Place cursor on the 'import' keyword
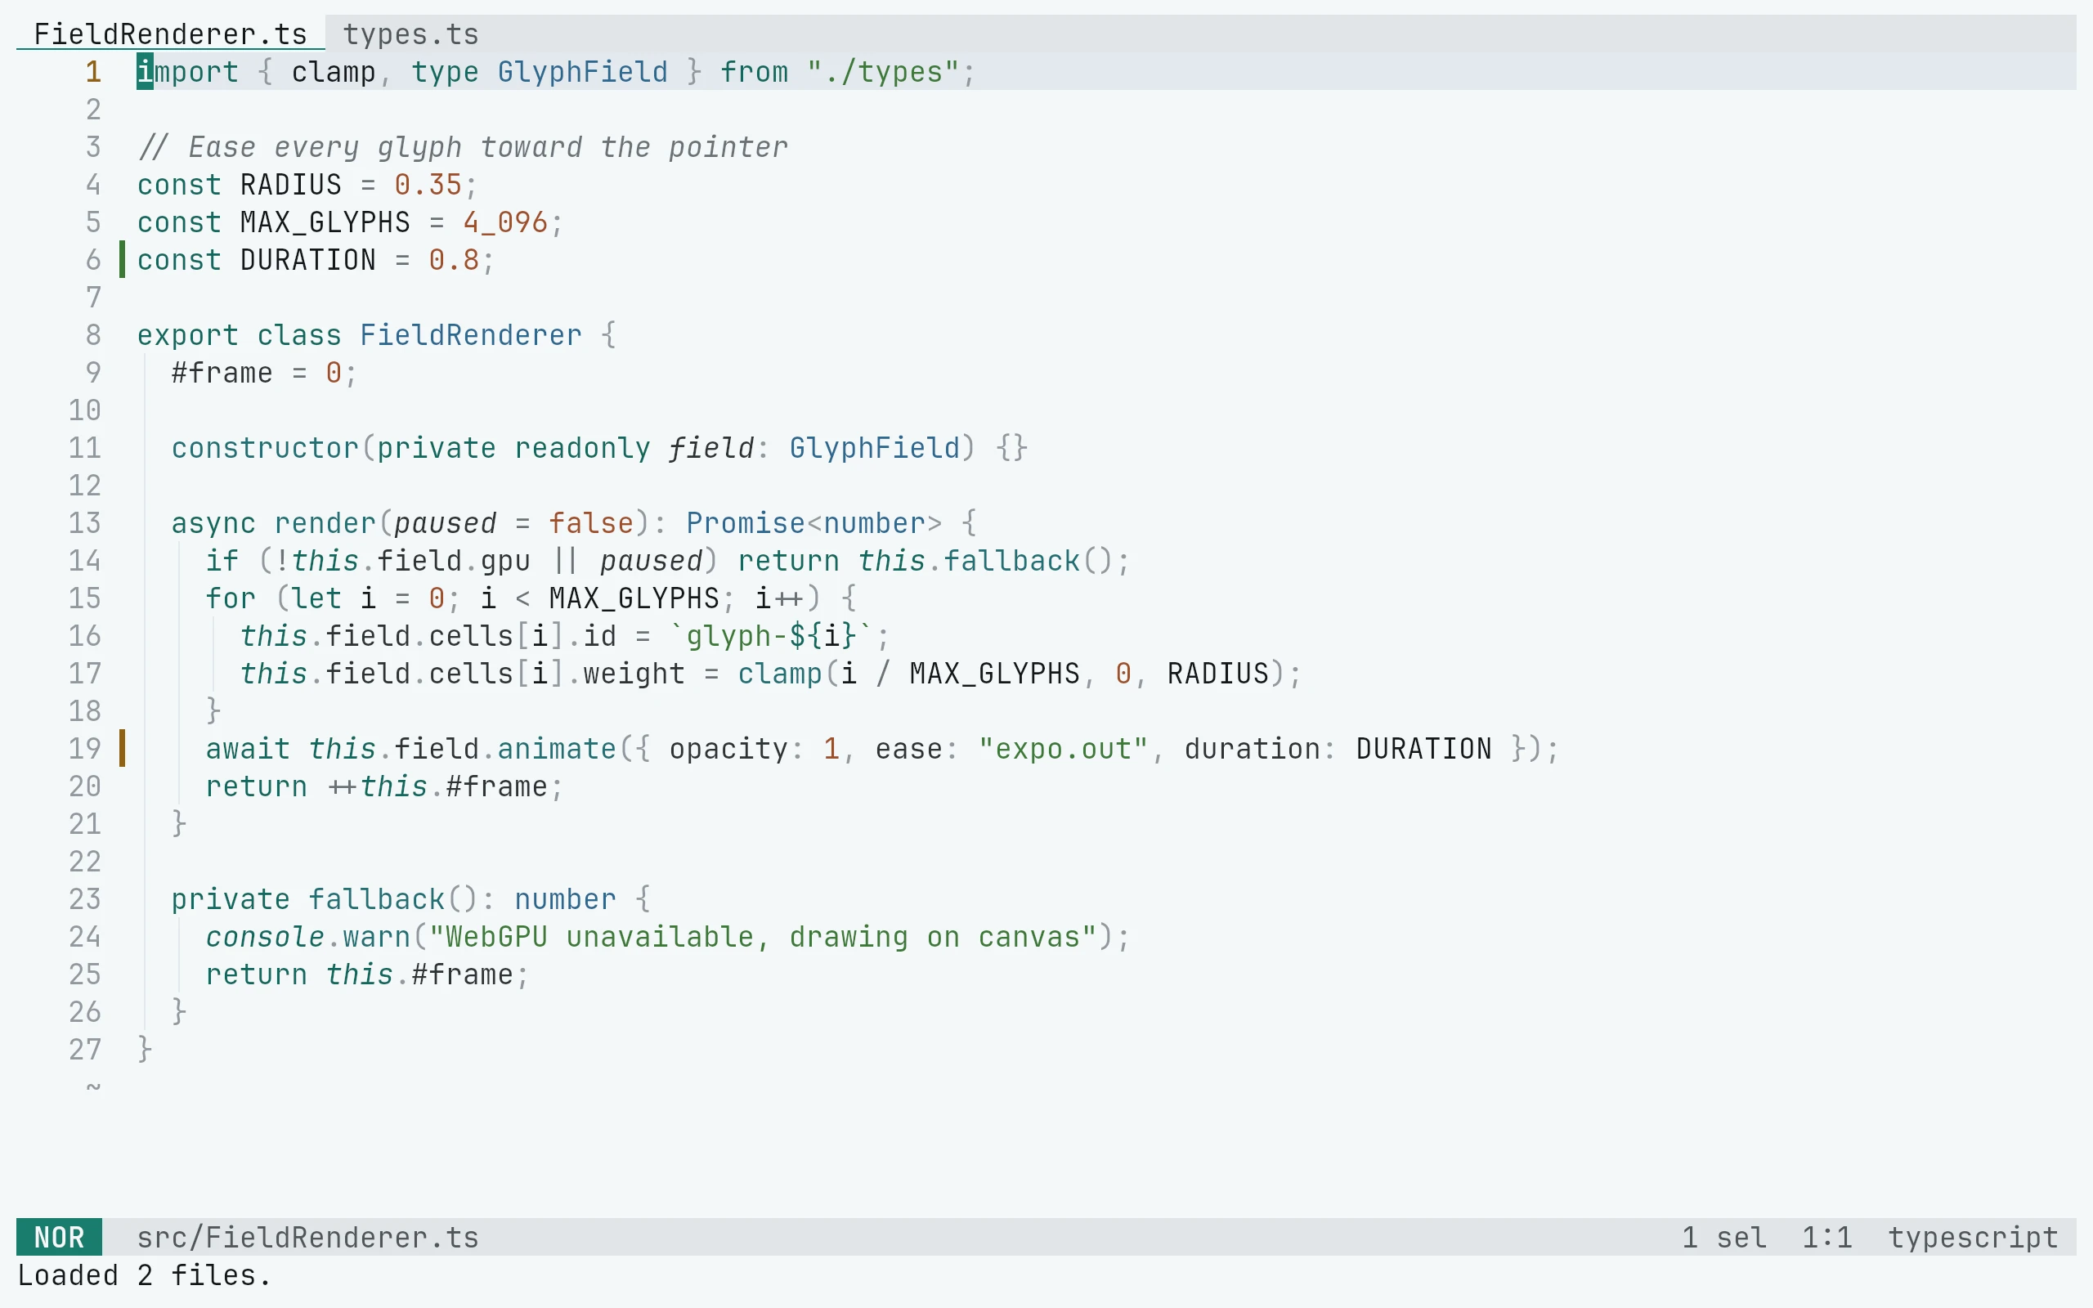2093x1308 pixels. click(x=188, y=72)
